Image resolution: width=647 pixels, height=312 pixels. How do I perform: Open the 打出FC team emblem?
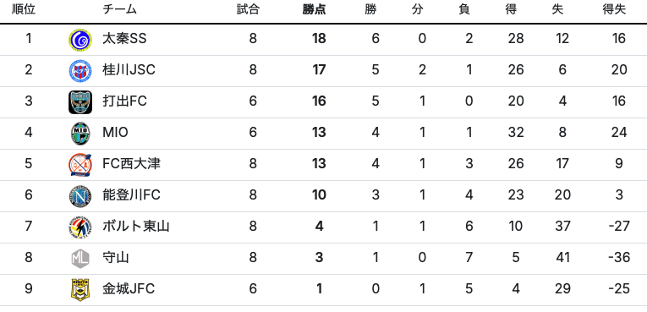[x=80, y=102]
